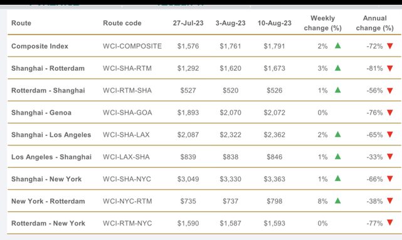The width and height of the screenshot is (402, 240).
Task: Click the 10-Aug-23 column header
Action: click(274, 23)
